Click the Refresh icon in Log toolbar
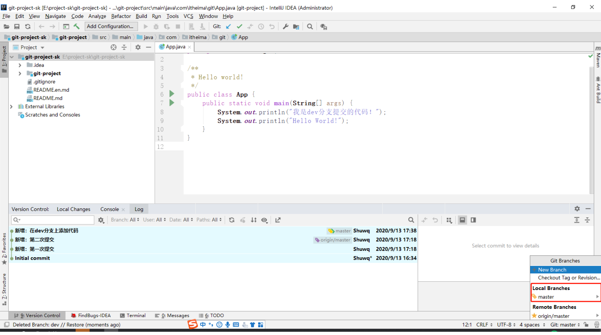Screen dimensions: 601x335 tap(232, 220)
